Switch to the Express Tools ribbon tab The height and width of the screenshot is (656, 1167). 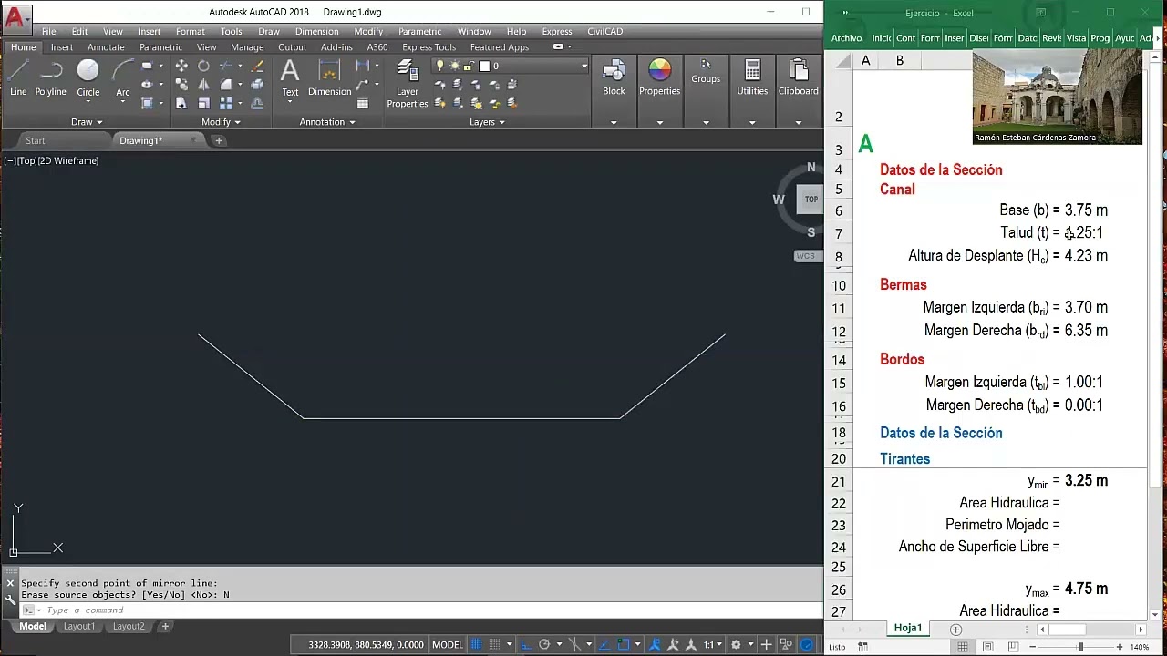[429, 47]
